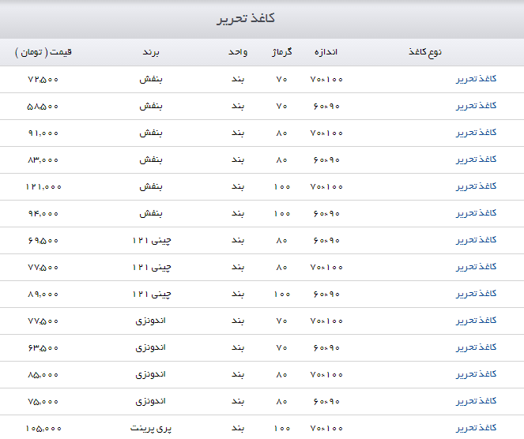Click the کاغذ تحریر table title
524x439 pixels.
pyautogui.click(x=246, y=18)
